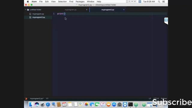
Task: Switch to the myprogram2.py tab
Action: click(x=108, y=10)
